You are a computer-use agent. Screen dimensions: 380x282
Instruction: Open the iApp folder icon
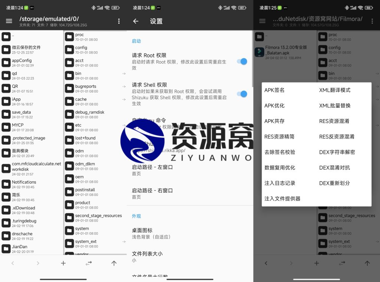coord(6,101)
